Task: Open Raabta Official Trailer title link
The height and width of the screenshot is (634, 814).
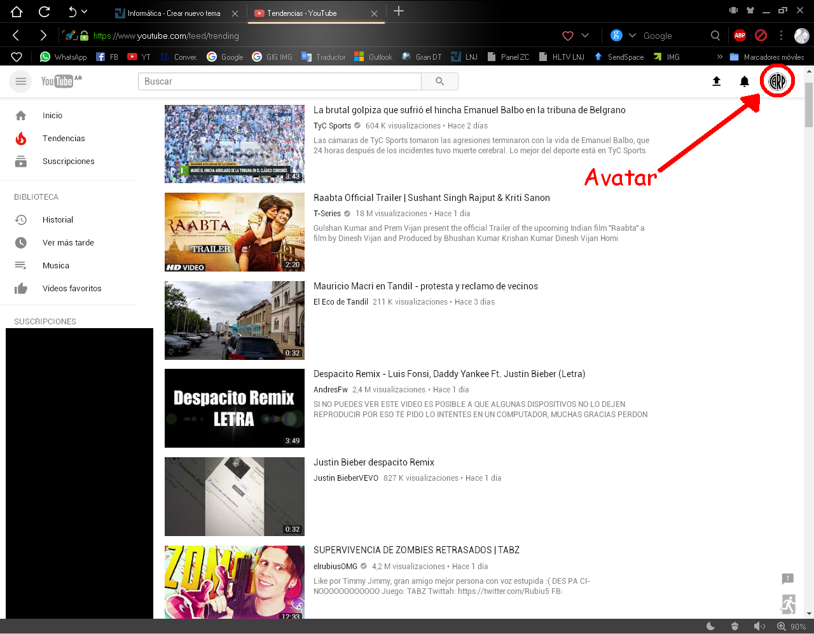Action: [x=432, y=198]
